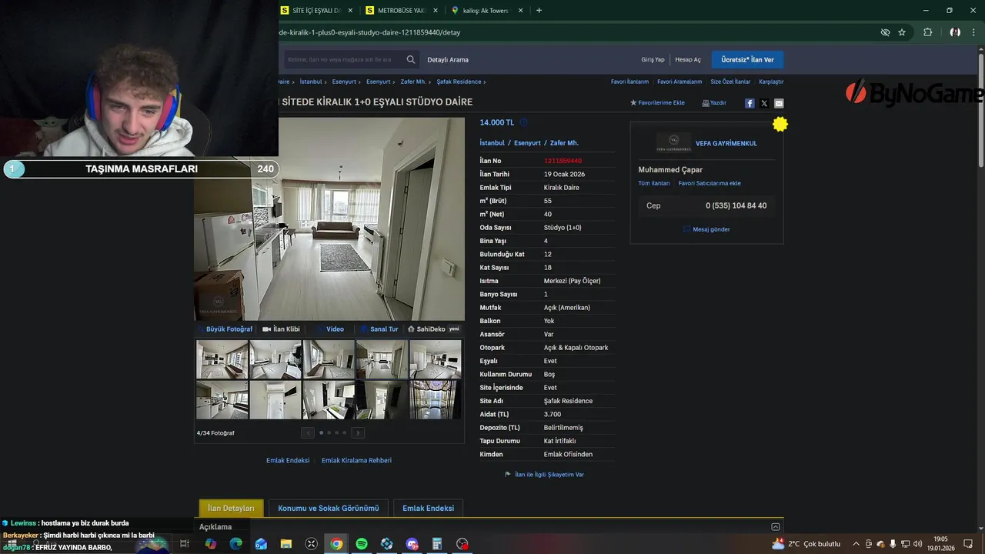Switch to 'METROBÜSE YAKIN' browser tab
Viewport: 985px width, 554px height.
click(401, 11)
